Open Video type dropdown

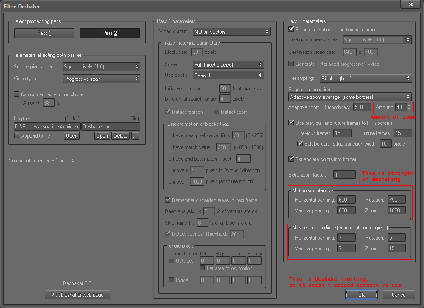[x=102, y=79]
